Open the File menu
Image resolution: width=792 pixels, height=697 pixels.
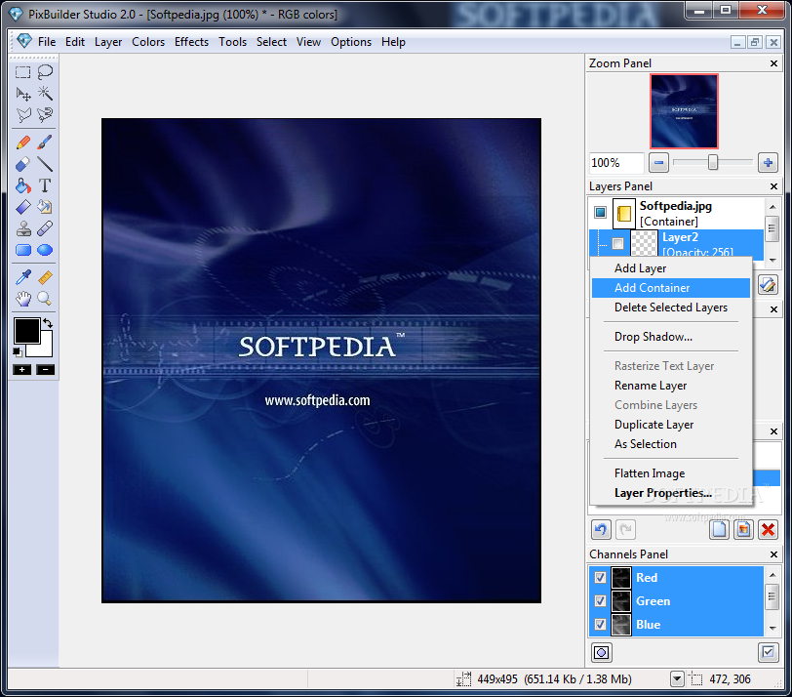47,42
